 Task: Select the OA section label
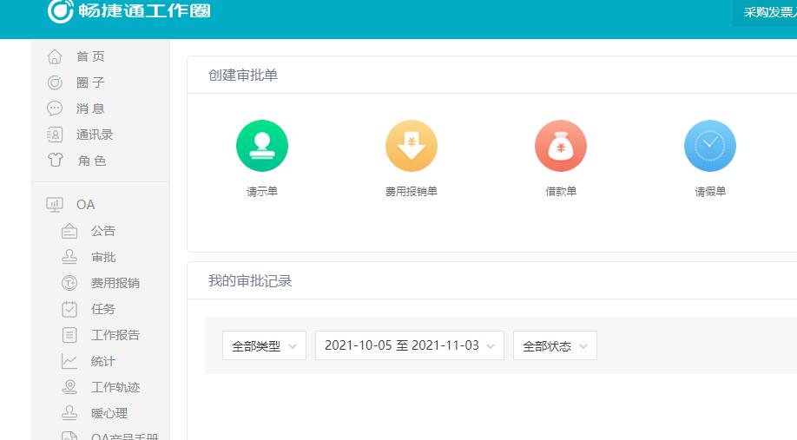point(85,205)
